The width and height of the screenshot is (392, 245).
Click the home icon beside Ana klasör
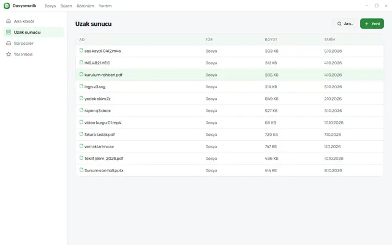tap(9, 21)
